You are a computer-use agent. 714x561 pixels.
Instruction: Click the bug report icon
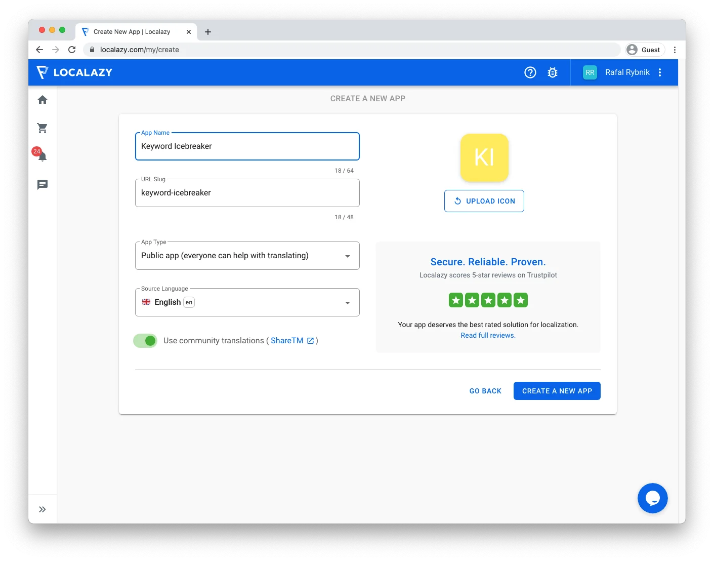pyautogui.click(x=553, y=72)
